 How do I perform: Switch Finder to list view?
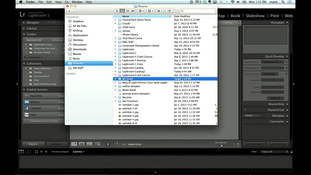click(x=122, y=11)
